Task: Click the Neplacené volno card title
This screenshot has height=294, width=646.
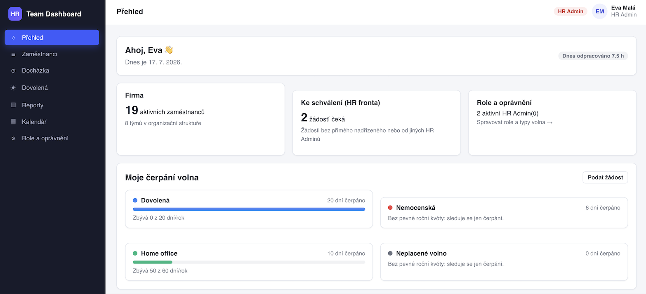Action: coord(421,254)
